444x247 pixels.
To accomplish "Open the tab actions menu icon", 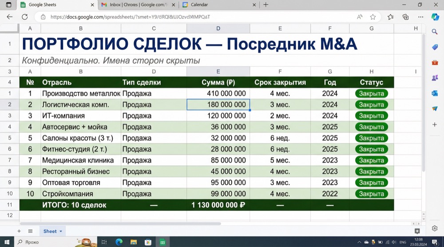I will (x=8, y=4).
